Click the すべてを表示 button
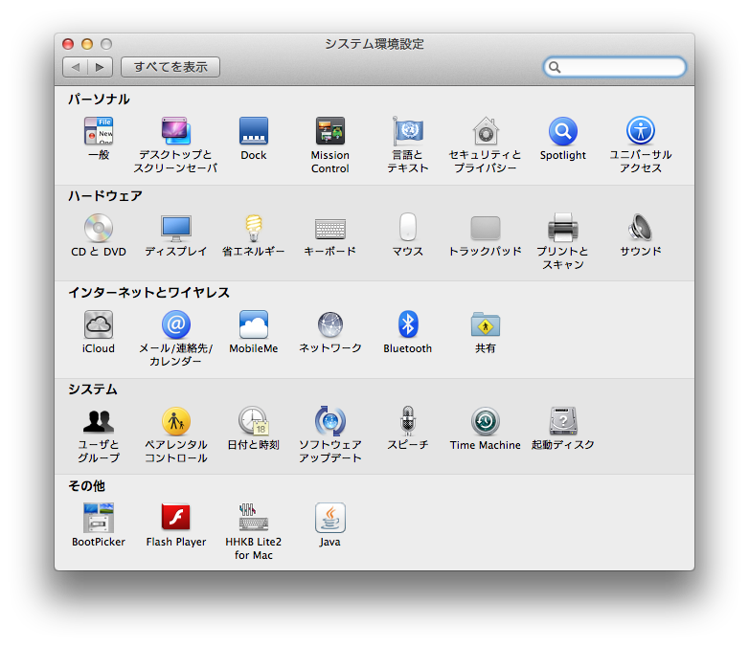Image resolution: width=749 pixels, height=646 pixels. (170, 67)
